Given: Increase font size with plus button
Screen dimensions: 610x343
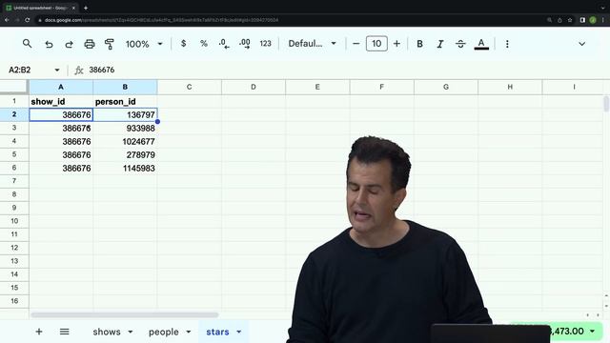Looking at the screenshot, I should (396, 44).
